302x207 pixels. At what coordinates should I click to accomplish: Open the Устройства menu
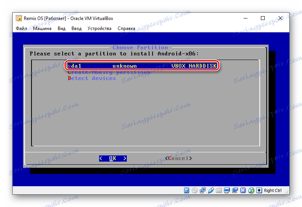pyautogui.click(x=100, y=28)
